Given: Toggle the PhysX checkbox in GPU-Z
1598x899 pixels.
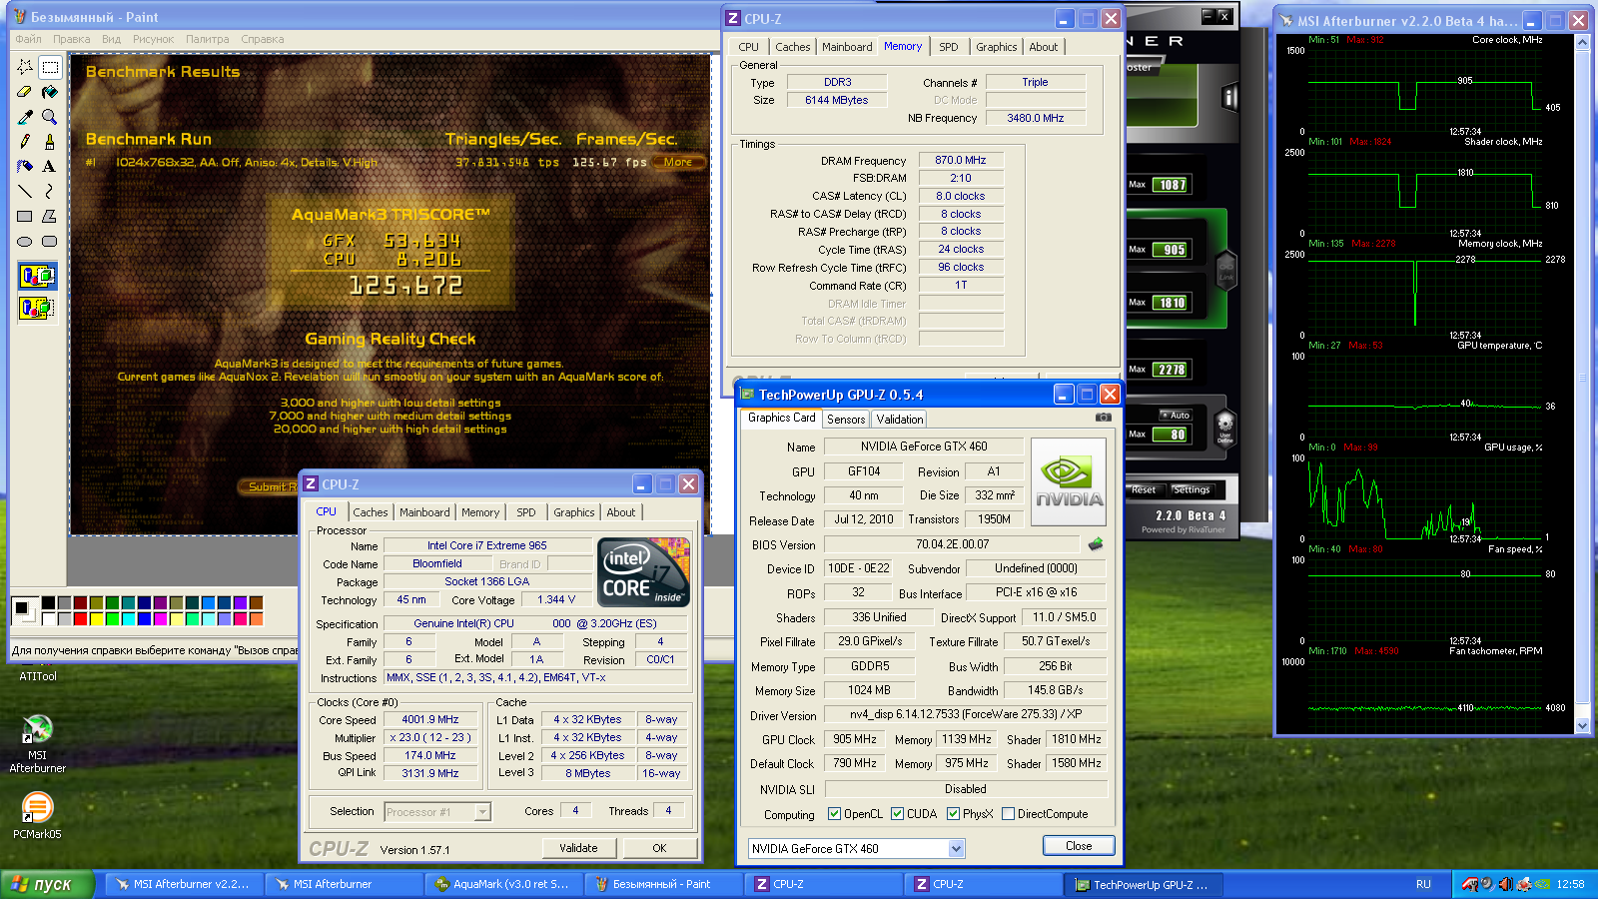Looking at the screenshot, I should [x=953, y=814].
